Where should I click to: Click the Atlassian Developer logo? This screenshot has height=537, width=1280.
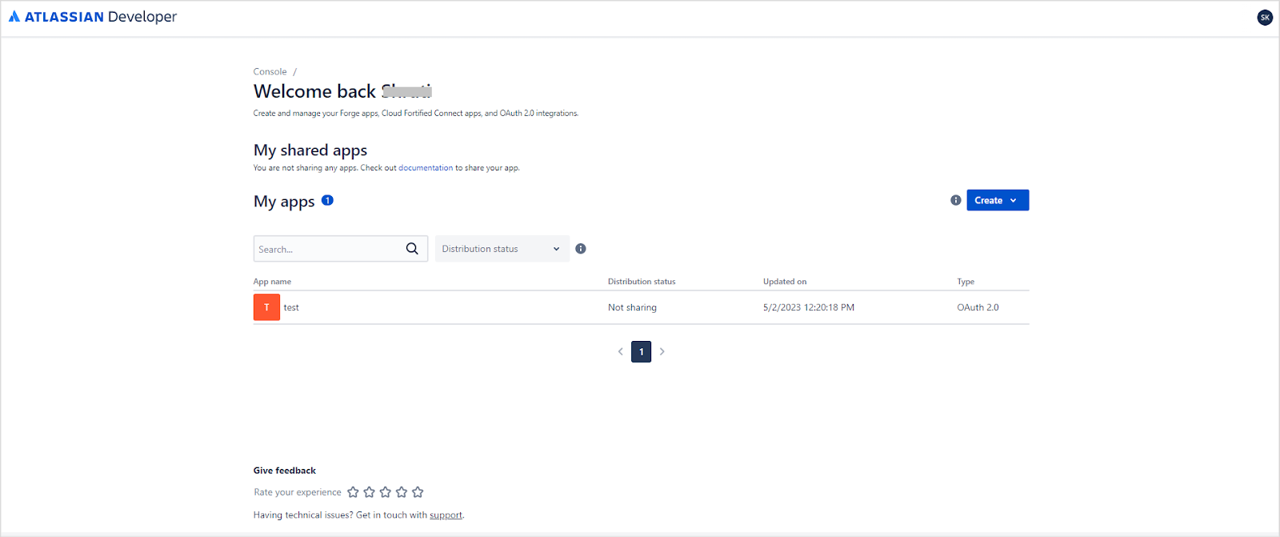92,17
